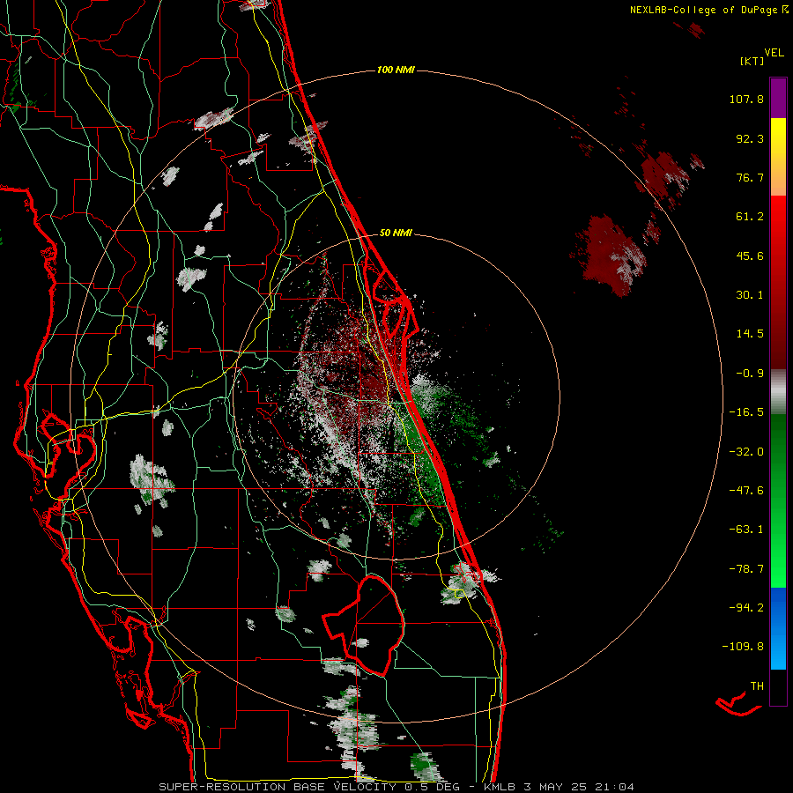The width and height of the screenshot is (793, 793).
Task: Click the SUPER-RESOLUTION BASE VELOCITY caption text
Action: [x=278, y=787]
